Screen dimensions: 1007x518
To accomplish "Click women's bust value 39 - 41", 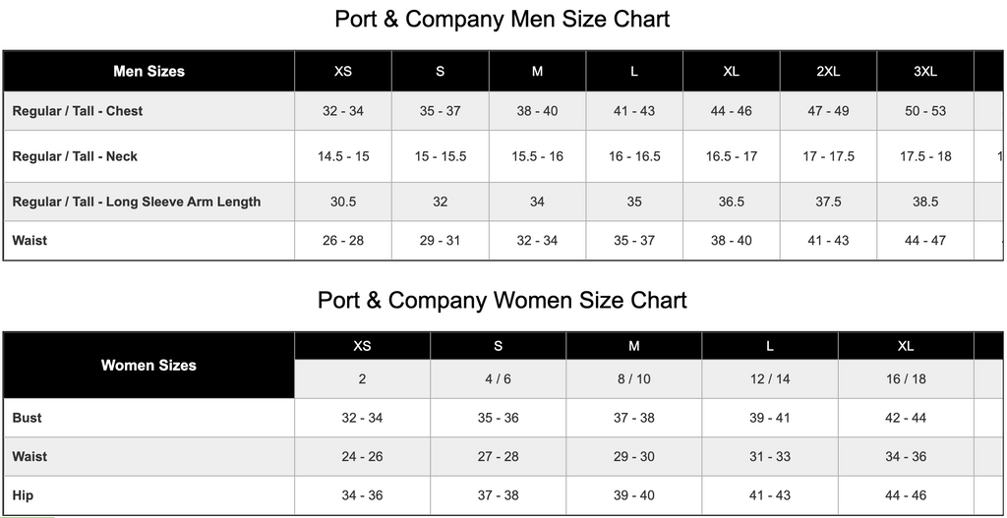I will 769,418.
